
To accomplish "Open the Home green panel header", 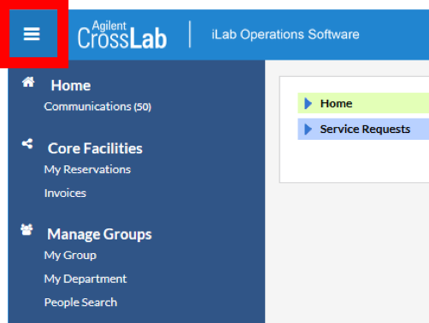I will click(x=363, y=103).
